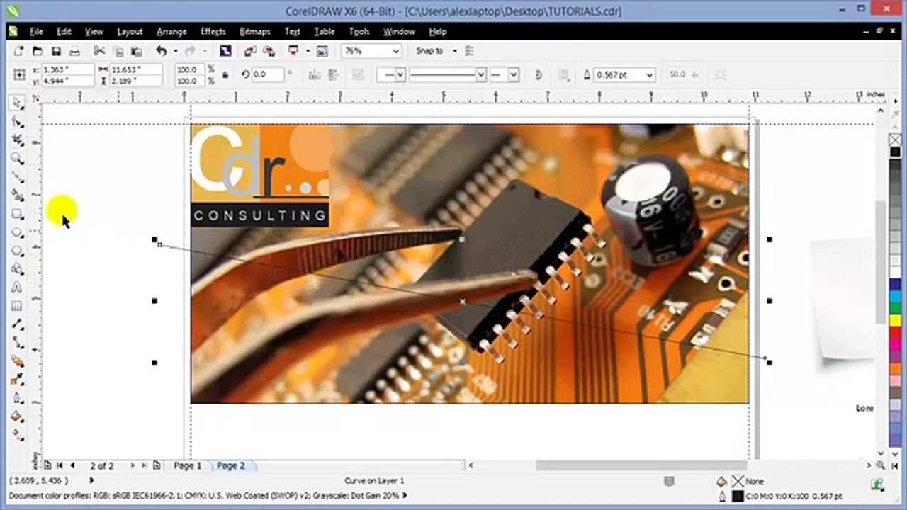Screen dimensions: 907x510
Task: Switch to the Page 2 tab
Action: point(231,465)
